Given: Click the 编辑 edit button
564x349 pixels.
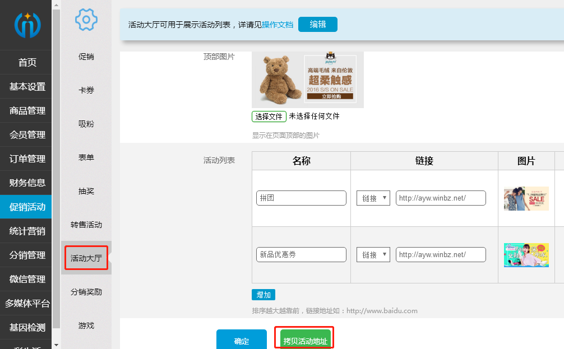Looking at the screenshot, I should [317, 24].
